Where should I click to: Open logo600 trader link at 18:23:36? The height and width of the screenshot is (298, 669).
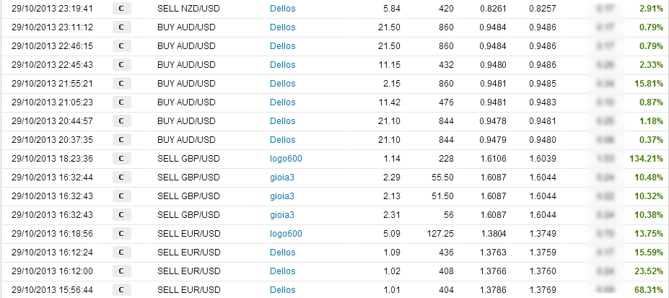[286, 159]
